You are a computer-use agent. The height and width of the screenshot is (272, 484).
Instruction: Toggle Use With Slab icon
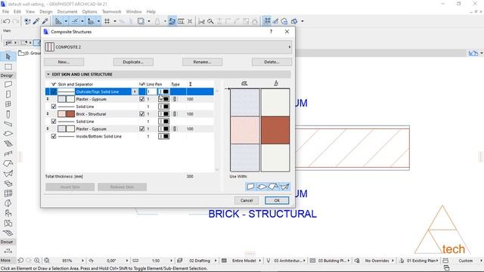click(262, 187)
